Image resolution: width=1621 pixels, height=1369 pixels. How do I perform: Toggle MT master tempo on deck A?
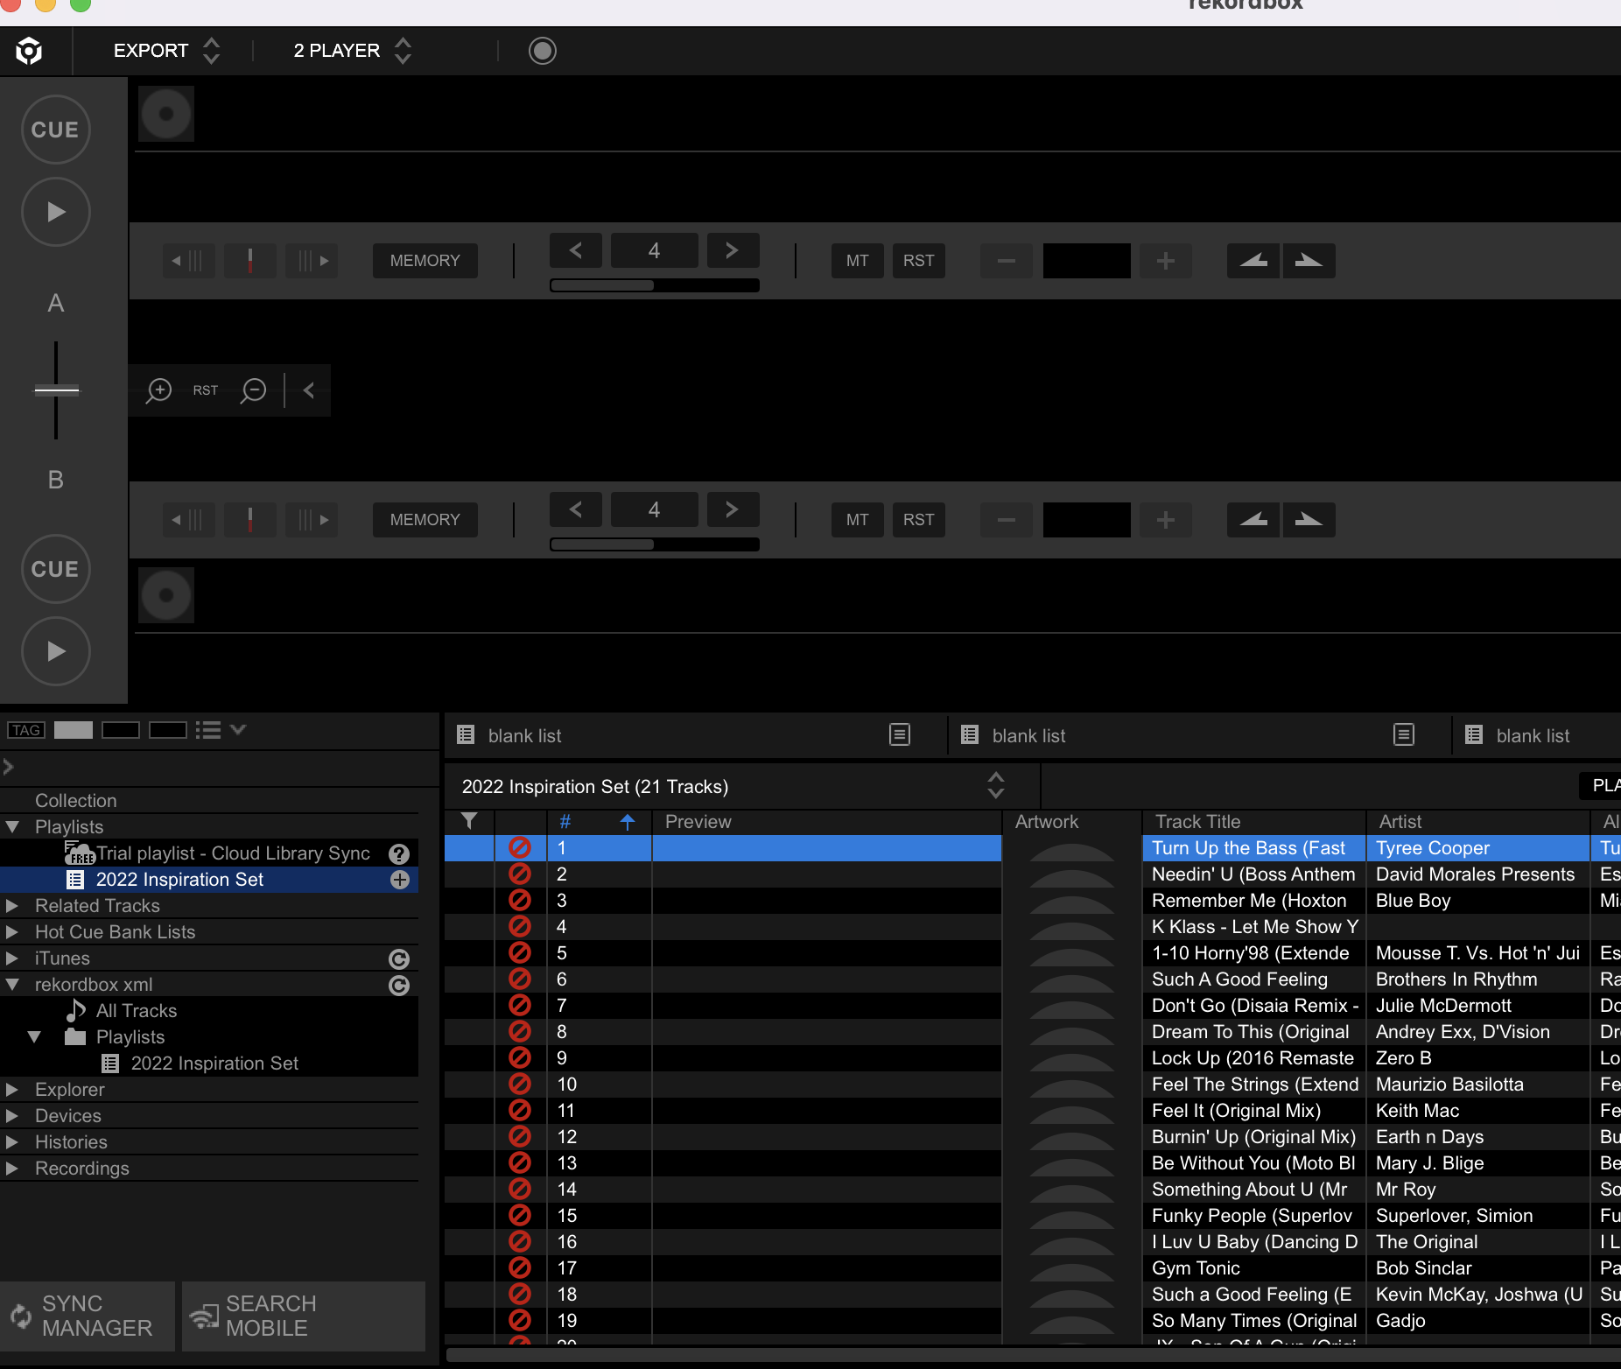(857, 261)
